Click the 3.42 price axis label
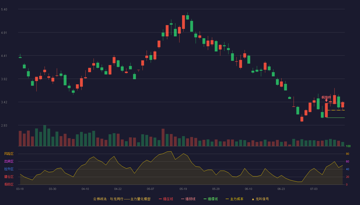Viewport: 360px width, 205px height. (4, 102)
